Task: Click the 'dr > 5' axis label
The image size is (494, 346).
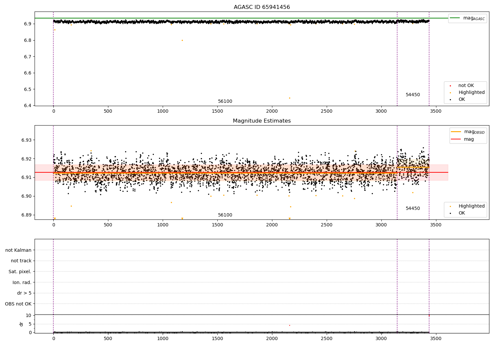Action: (x=24, y=293)
